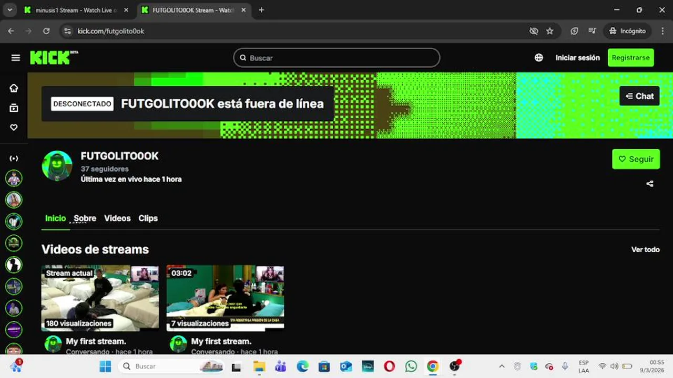673x378 pixels.
Task: Click Iniciar sesión
Action: 577,58
